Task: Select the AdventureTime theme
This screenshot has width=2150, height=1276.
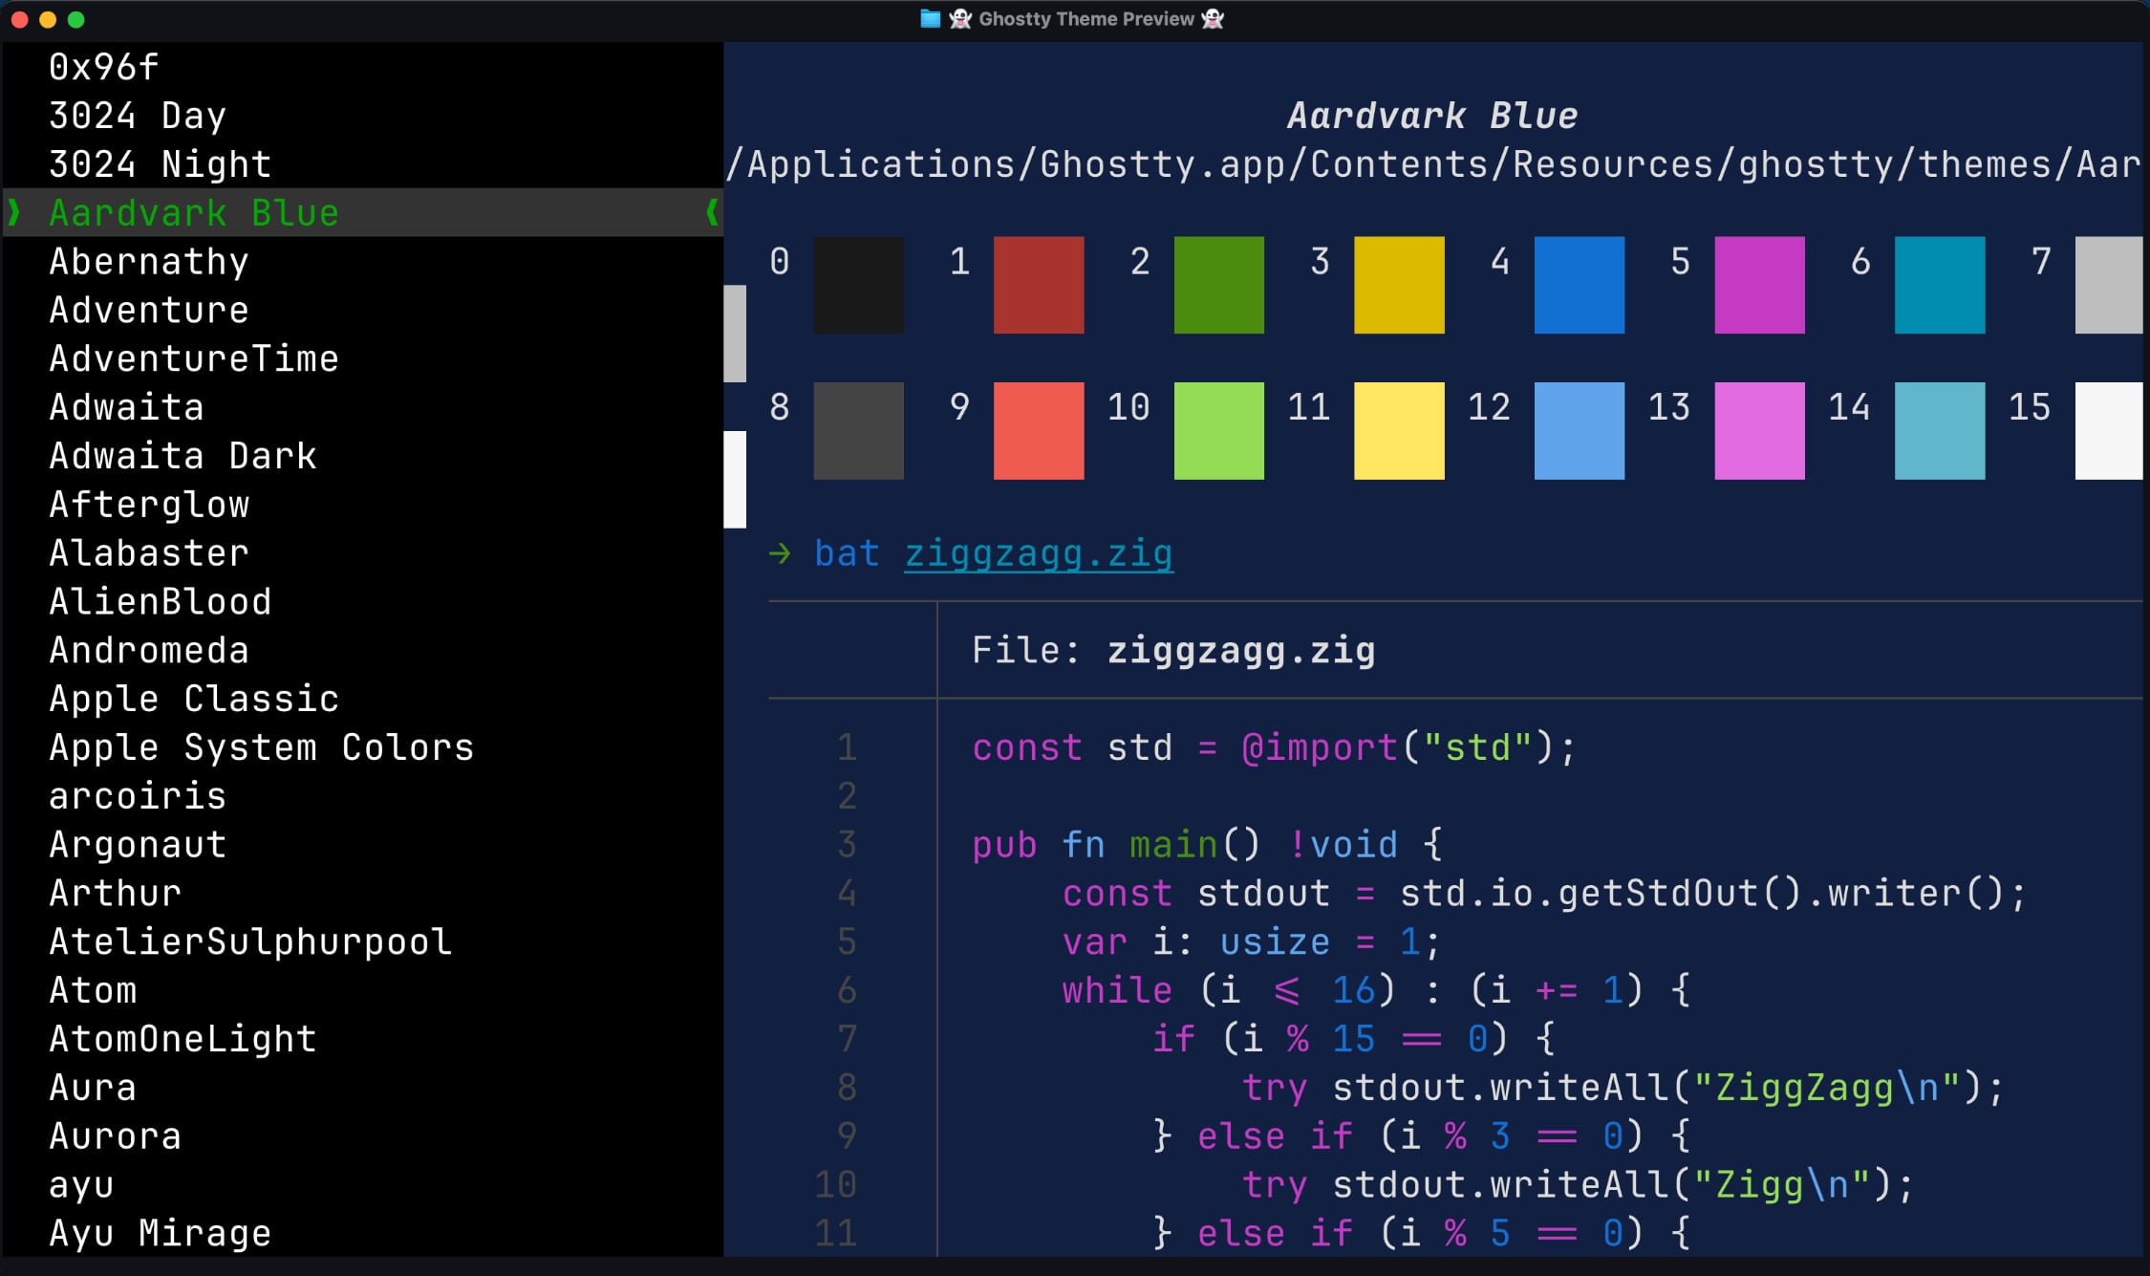Action: point(194,358)
